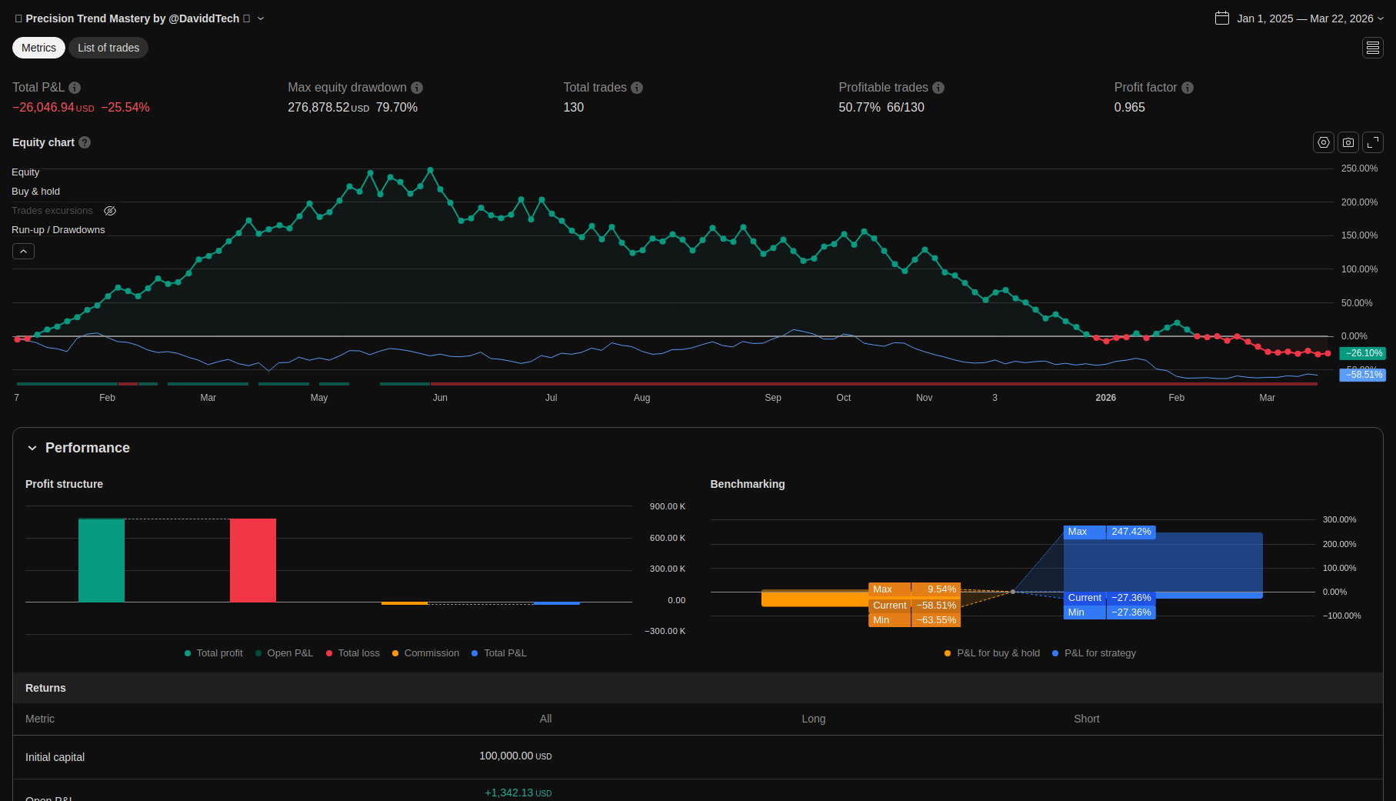Take equity chart snapshot with camera icon
Screen dimensions: 1396x801
point(1348,142)
